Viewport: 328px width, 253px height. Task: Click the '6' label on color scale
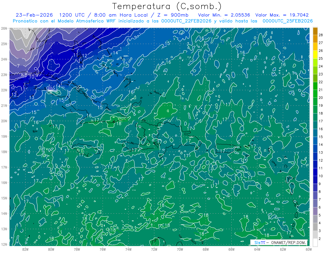coord(320,207)
